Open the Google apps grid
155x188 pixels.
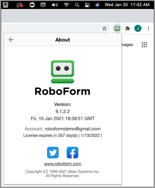(144, 45)
